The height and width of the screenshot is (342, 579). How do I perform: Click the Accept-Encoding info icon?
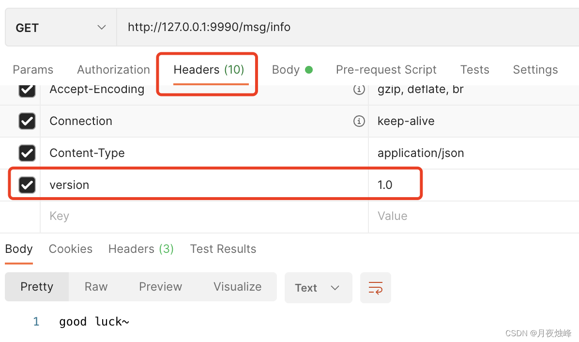pyautogui.click(x=359, y=90)
